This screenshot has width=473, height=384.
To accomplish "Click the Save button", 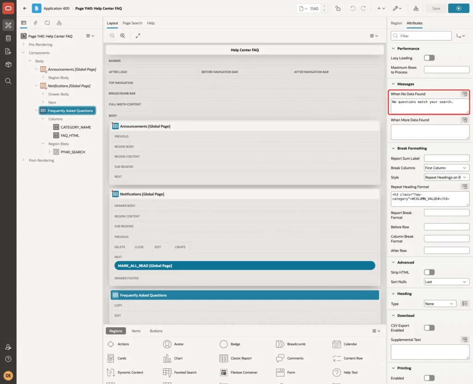I will (436, 8).
